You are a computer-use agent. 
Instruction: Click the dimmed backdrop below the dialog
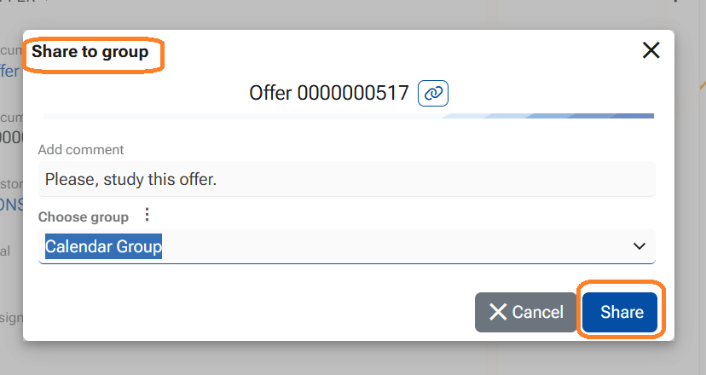pyautogui.click(x=341, y=360)
